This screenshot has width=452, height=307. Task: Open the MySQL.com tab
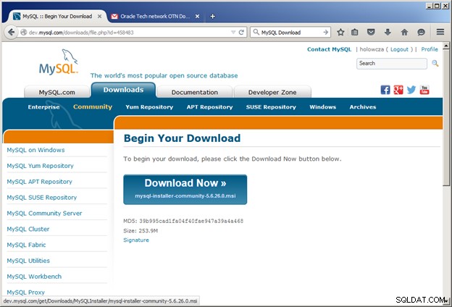coord(56,92)
